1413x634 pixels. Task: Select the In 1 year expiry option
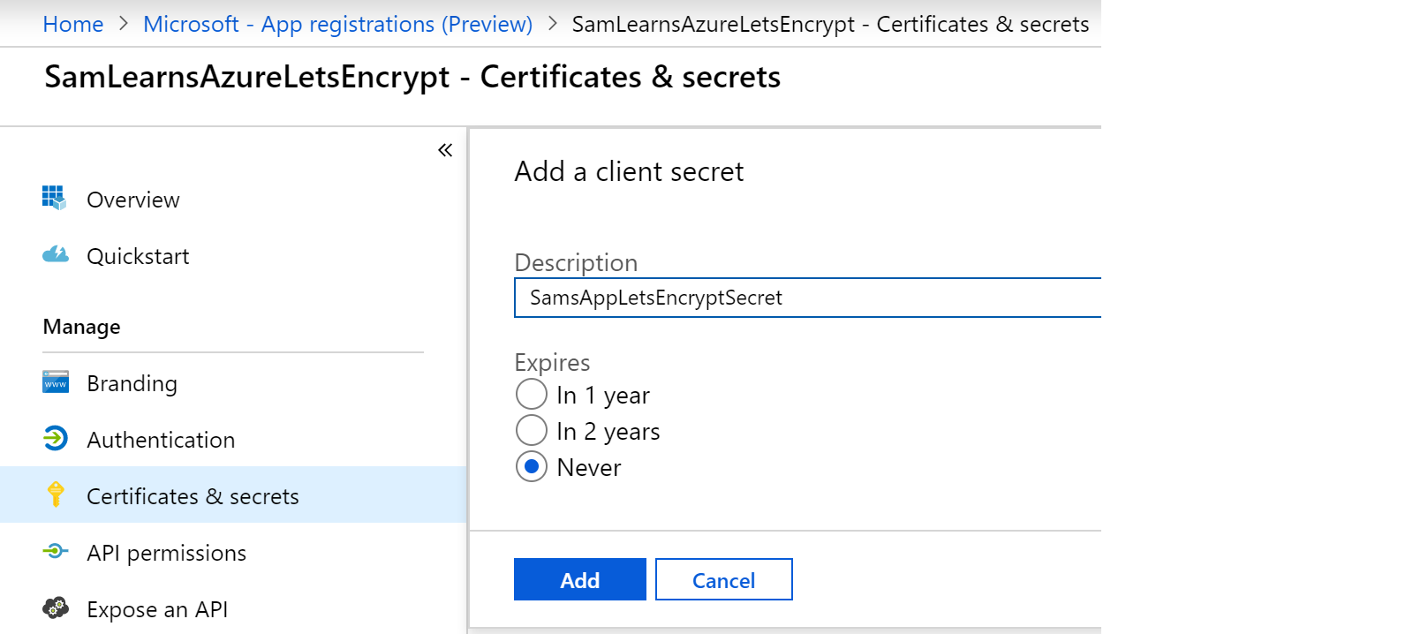click(x=532, y=395)
